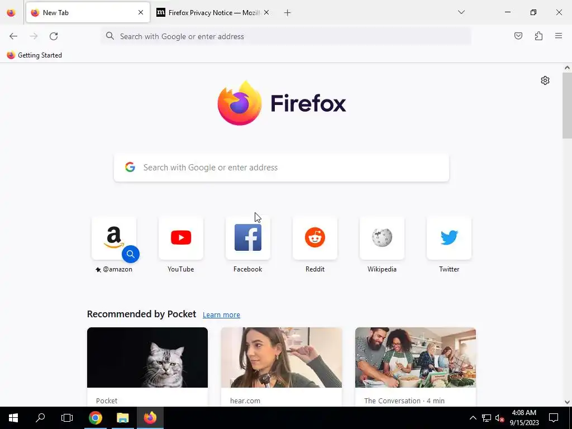Viewport: 572px width, 429px height.
Task: Click the Recommended by Pocket heading
Action: point(141,314)
